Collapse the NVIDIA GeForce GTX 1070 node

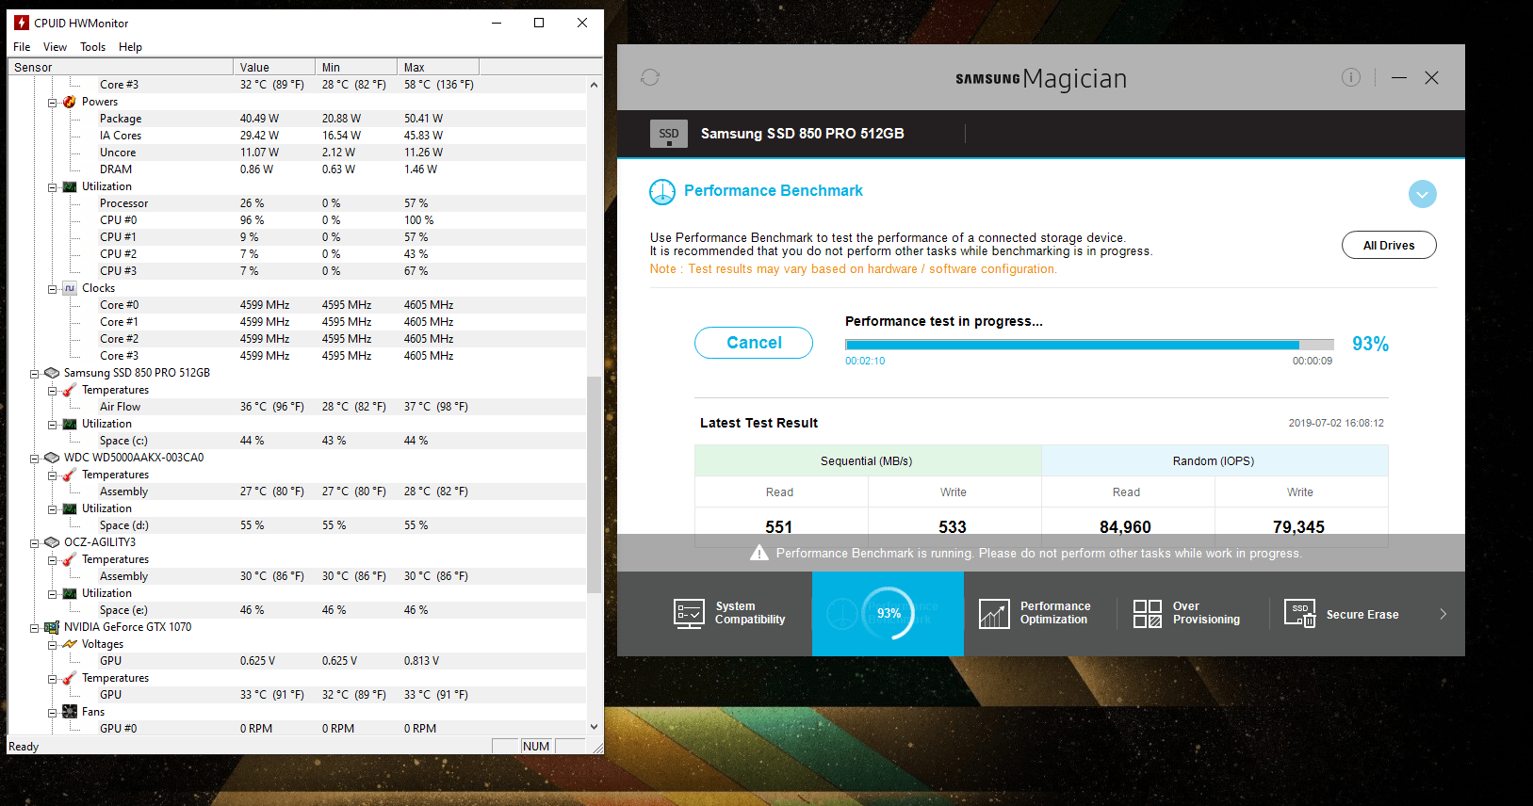click(35, 627)
